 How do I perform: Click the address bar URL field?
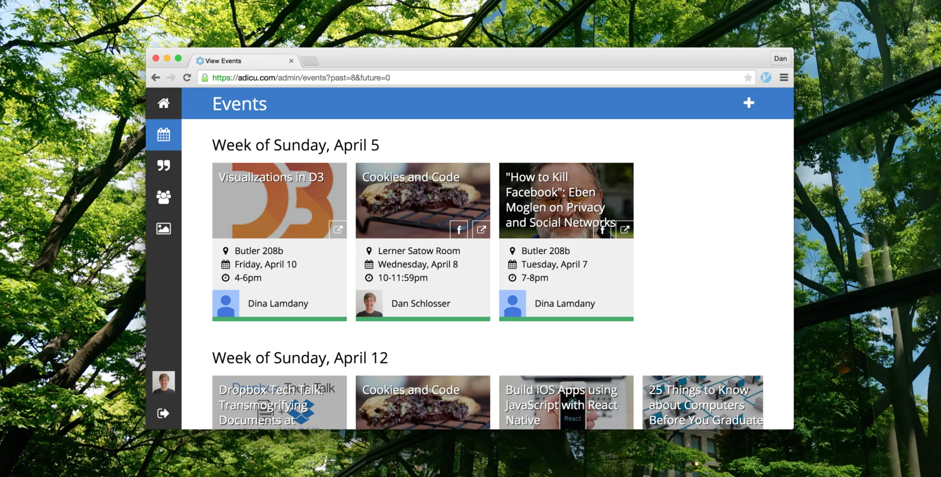tap(475, 78)
